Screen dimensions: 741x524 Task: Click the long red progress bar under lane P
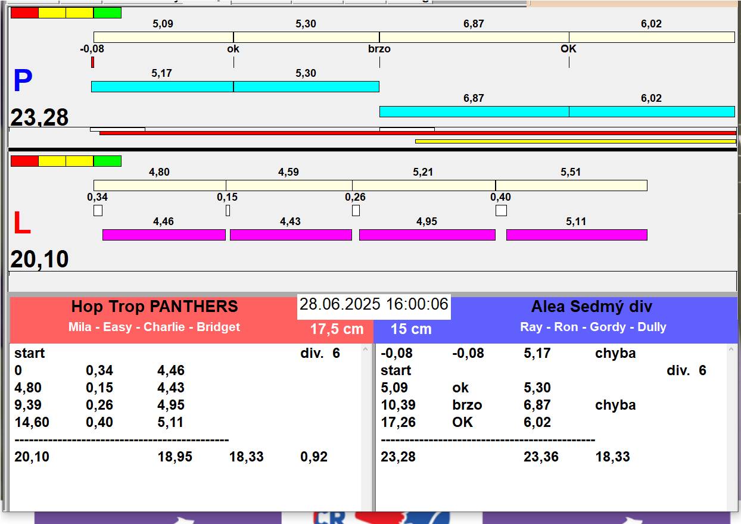point(417,133)
